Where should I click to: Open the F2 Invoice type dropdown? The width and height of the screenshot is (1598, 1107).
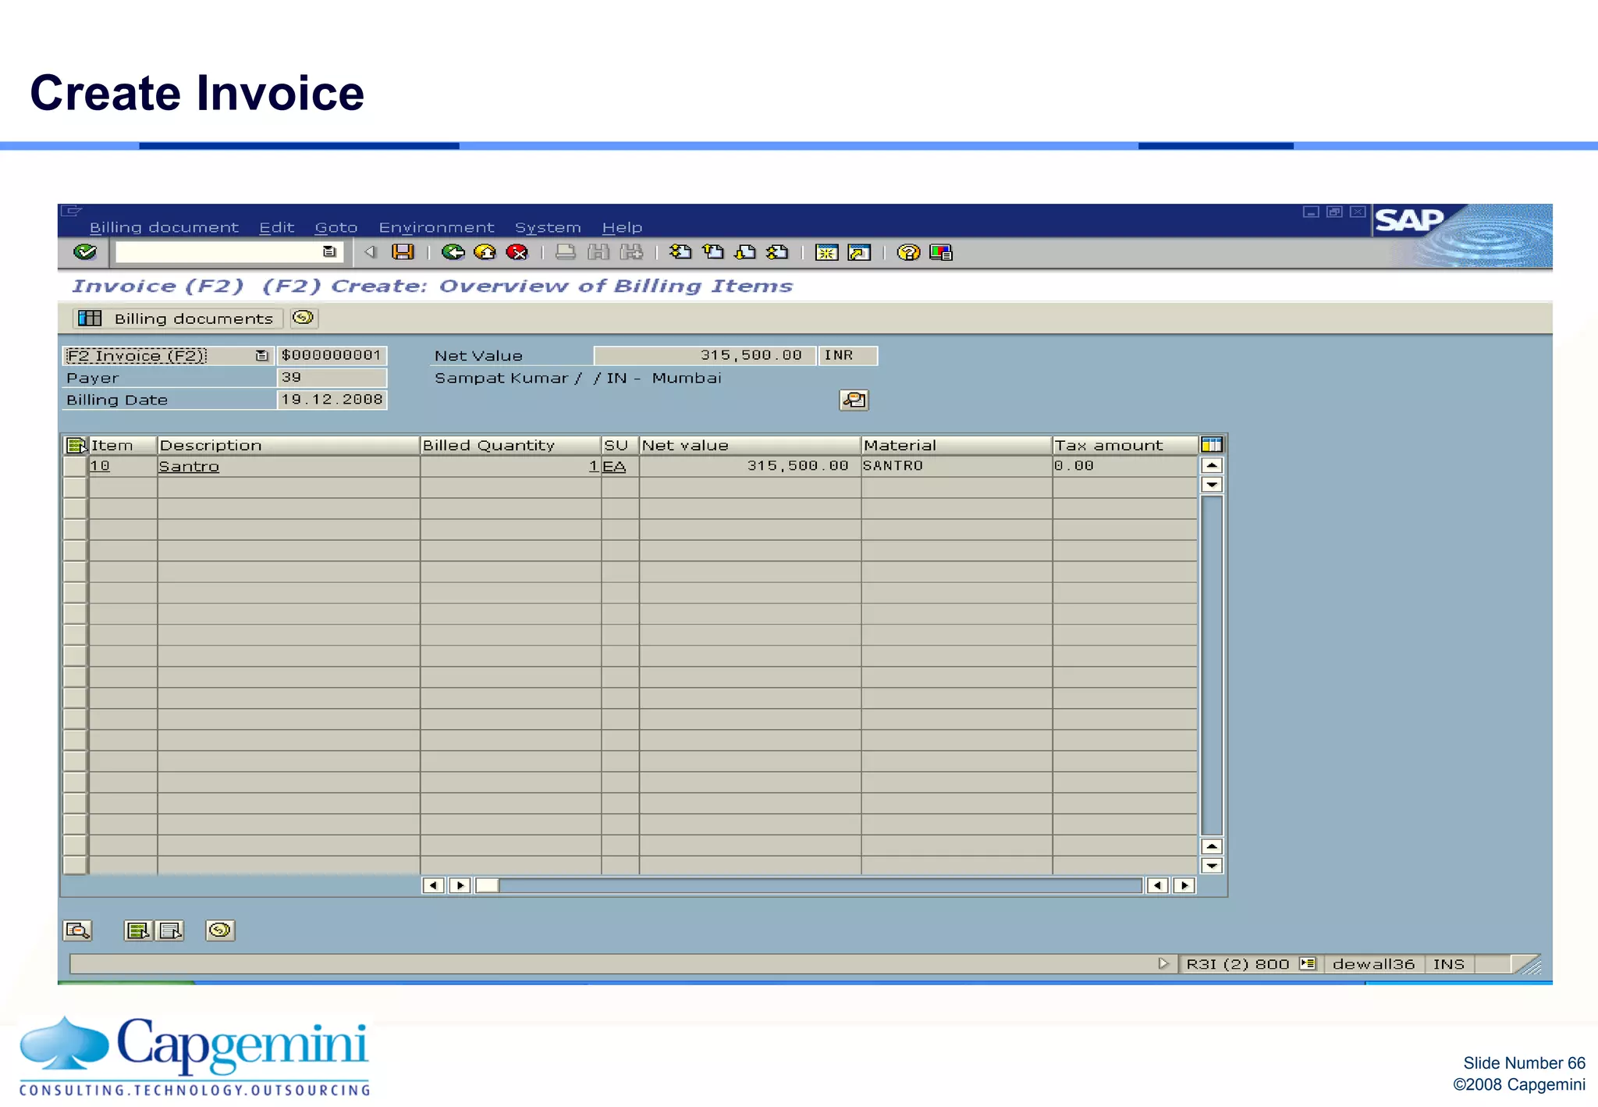261,355
